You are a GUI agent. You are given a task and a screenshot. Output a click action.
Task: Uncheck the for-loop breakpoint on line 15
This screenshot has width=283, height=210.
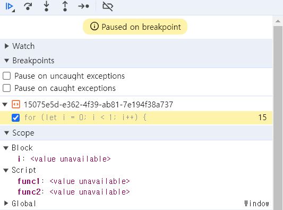pyautogui.click(x=16, y=117)
